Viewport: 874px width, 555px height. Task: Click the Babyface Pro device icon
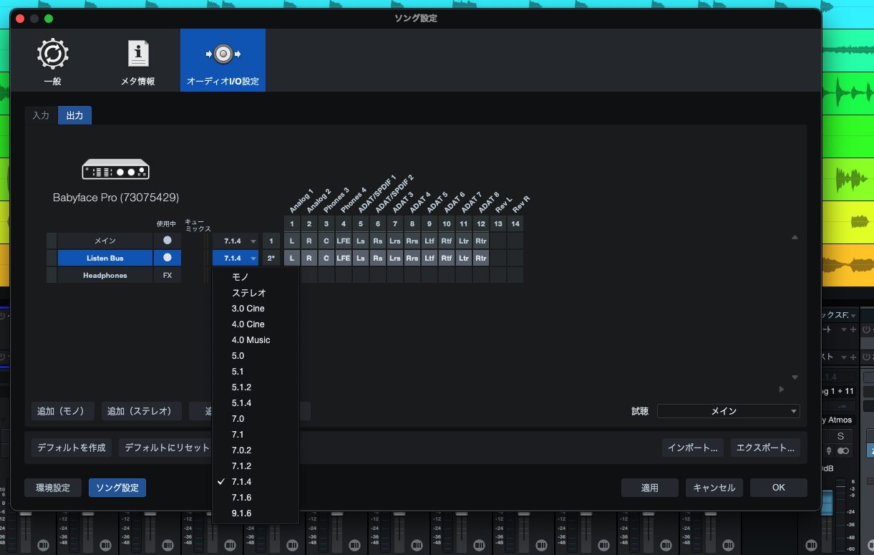115,170
